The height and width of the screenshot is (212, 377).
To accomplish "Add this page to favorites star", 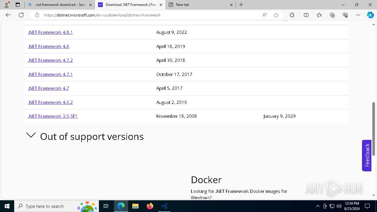I will pos(276,15).
